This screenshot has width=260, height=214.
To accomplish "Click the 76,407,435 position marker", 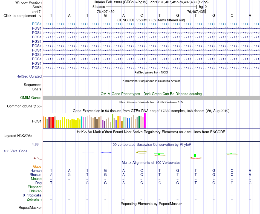I will tap(196, 12).
